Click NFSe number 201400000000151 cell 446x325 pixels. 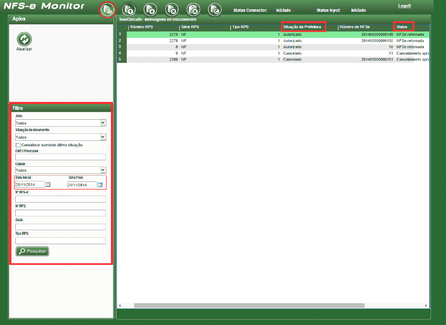377,60
